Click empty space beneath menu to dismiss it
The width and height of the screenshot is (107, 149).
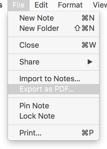pos(53,145)
